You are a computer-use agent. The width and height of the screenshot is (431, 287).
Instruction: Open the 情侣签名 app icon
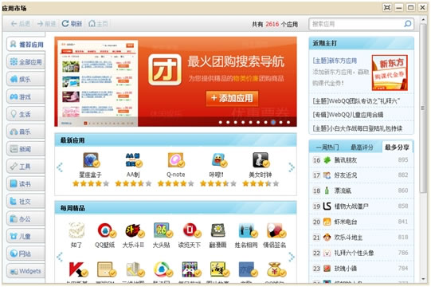(x=276, y=230)
